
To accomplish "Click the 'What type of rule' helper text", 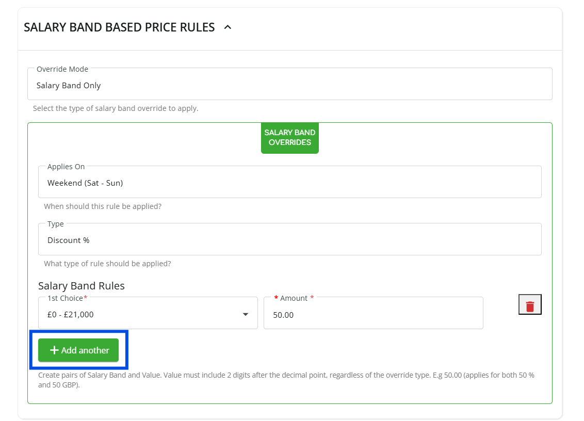I will tap(107, 264).
